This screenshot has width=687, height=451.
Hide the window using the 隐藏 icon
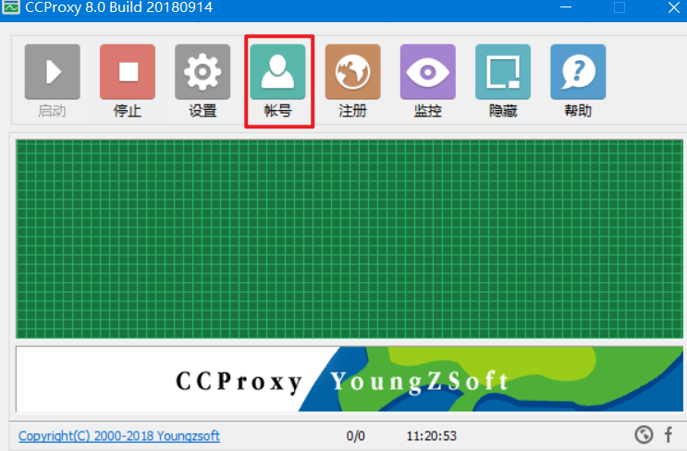point(503,72)
